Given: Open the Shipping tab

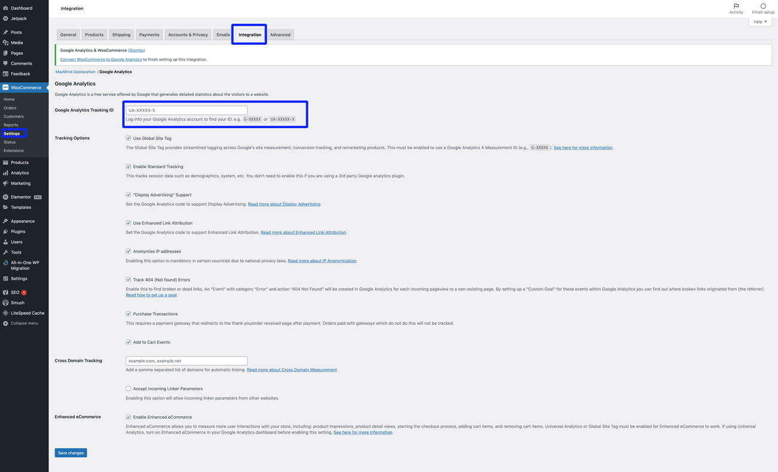Looking at the screenshot, I should pyautogui.click(x=121, y=35).
